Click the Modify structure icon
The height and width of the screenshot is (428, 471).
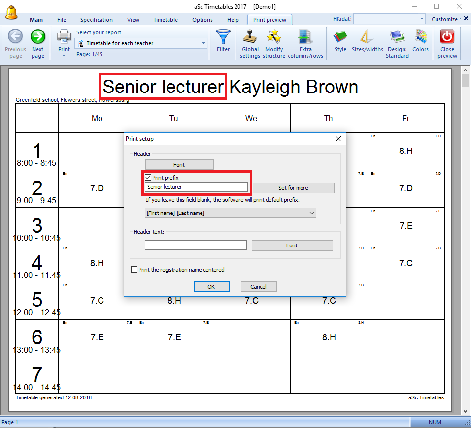[x=274, y=37]
